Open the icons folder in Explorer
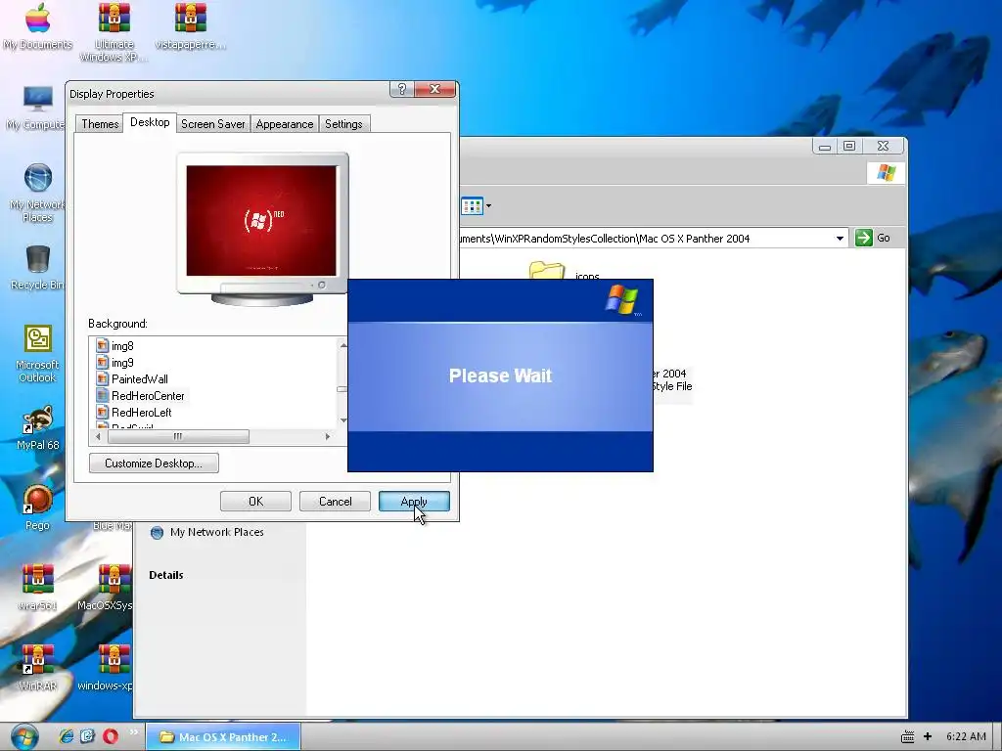1002x751 pixels. 565,272
